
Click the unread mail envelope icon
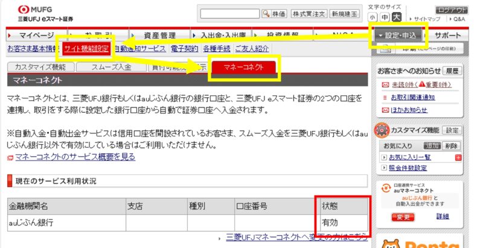click(x=385, y=85)
